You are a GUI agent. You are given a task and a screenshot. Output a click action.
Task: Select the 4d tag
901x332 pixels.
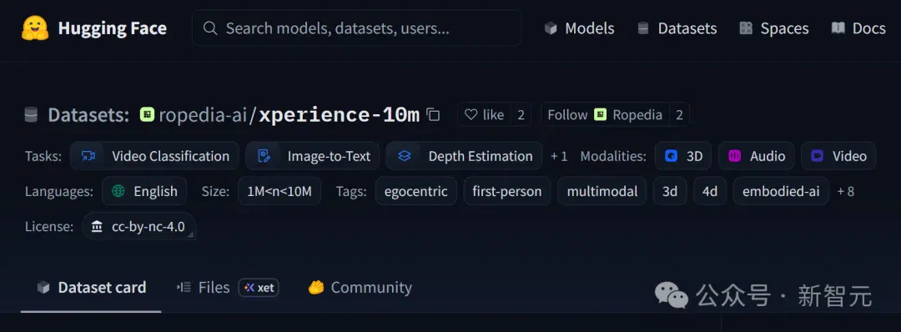coord(710,191)
